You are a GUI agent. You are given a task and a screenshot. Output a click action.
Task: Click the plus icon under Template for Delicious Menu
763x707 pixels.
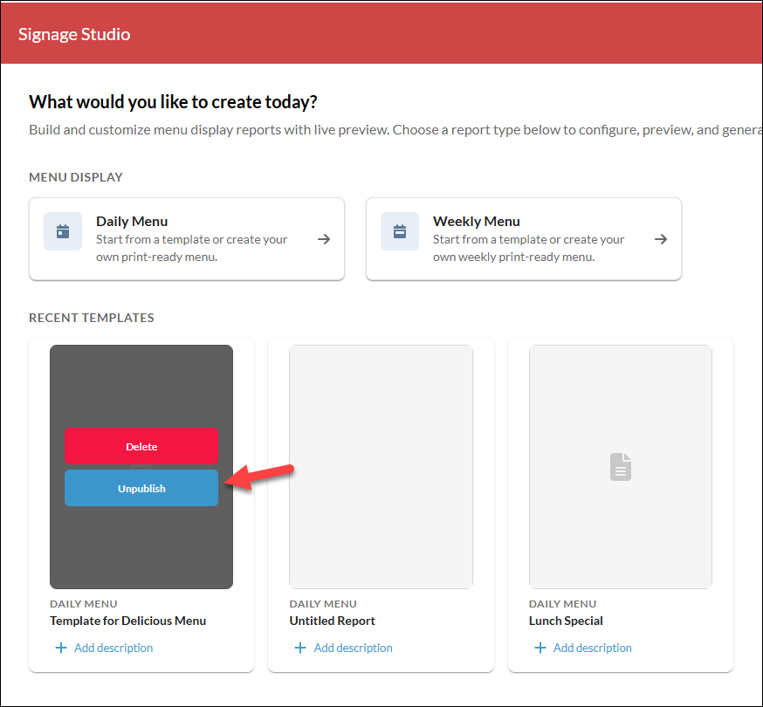[x=61, y=648]
